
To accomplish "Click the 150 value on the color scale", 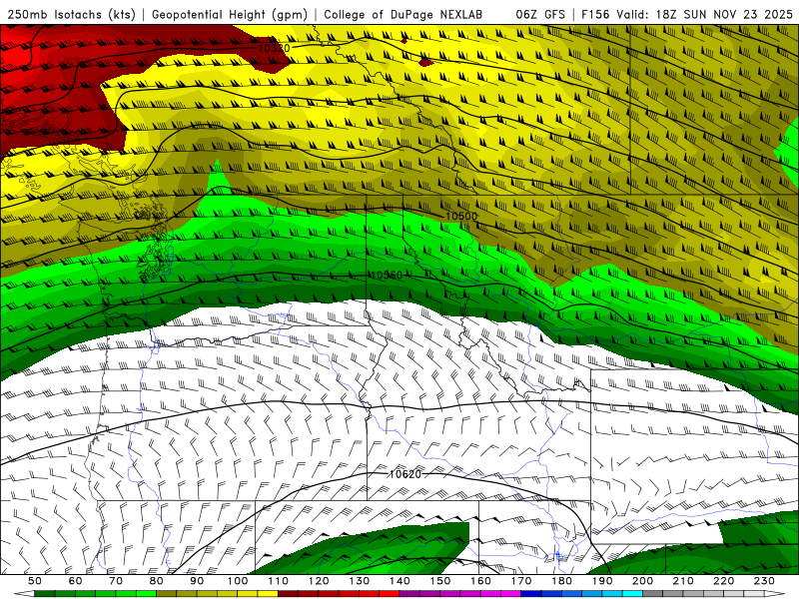I will coord(440,581).
